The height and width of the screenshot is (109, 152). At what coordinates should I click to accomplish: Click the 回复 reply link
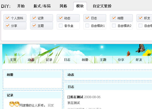51,105
